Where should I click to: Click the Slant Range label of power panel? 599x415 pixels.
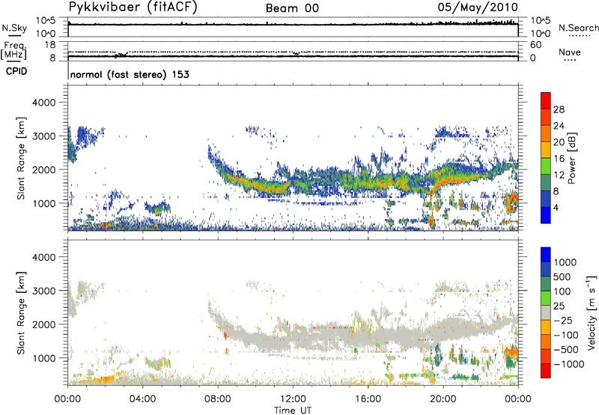point(21,158)
